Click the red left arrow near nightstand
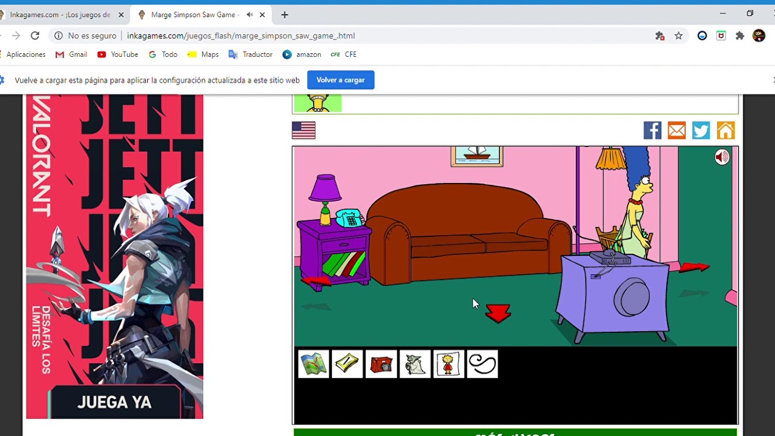The image size is (775, 436). point(316,281)
